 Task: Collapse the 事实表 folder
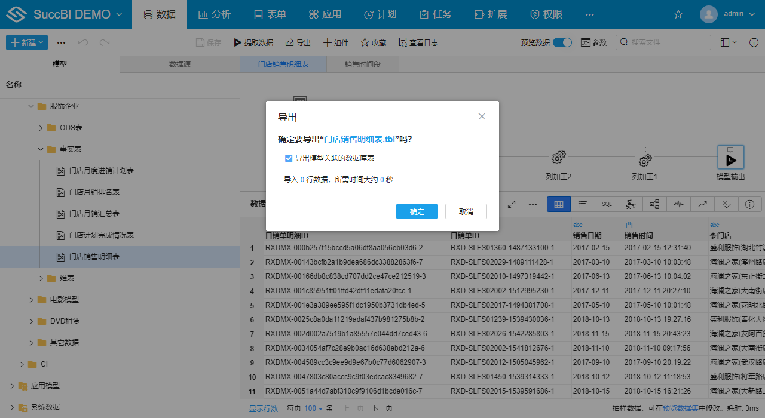tap(41, 149)
